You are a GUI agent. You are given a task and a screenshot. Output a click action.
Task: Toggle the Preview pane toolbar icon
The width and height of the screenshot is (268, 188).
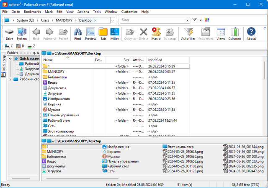(x=90, y=33)
